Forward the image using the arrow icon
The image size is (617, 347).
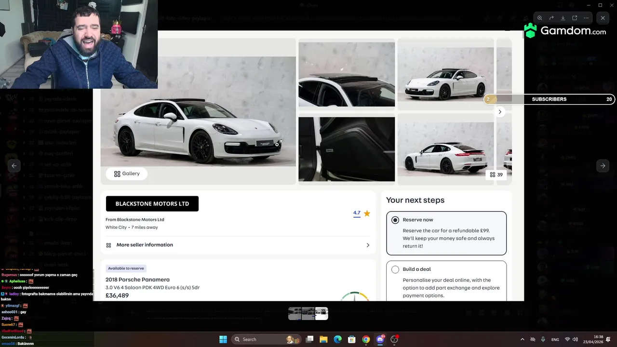[551, 18]
